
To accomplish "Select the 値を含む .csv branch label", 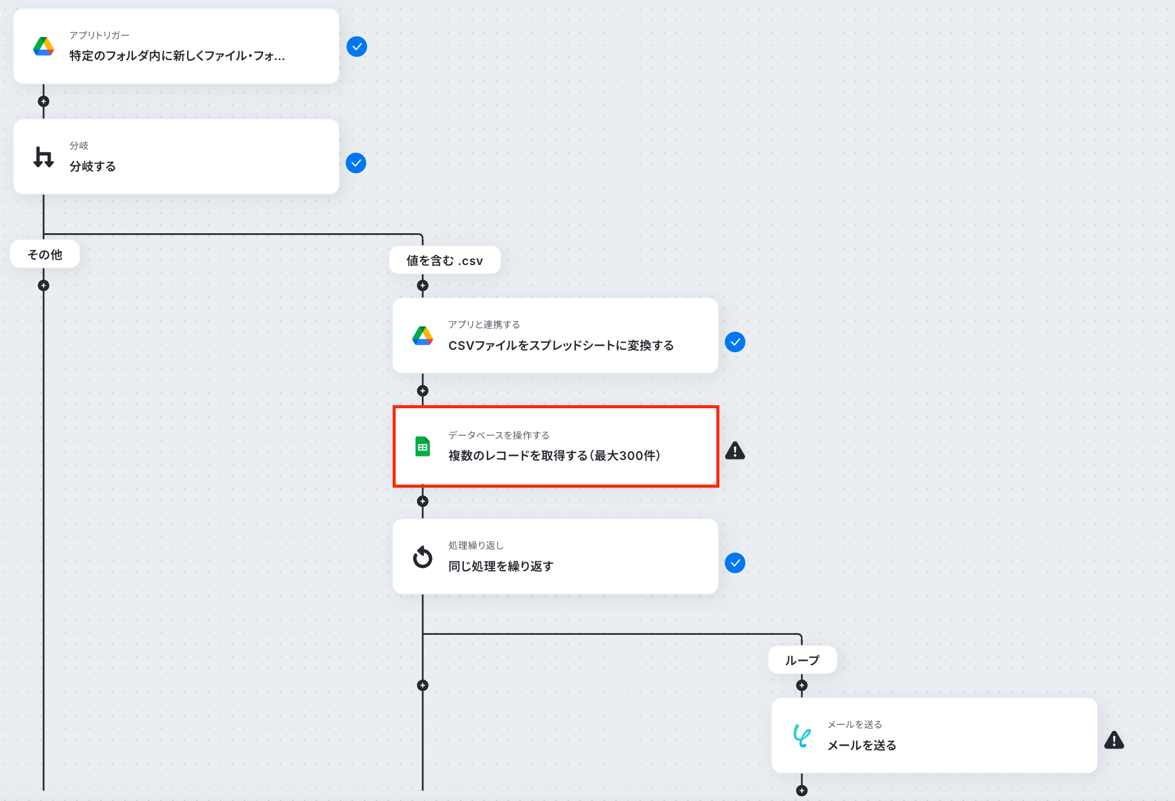I will (444, 260).
